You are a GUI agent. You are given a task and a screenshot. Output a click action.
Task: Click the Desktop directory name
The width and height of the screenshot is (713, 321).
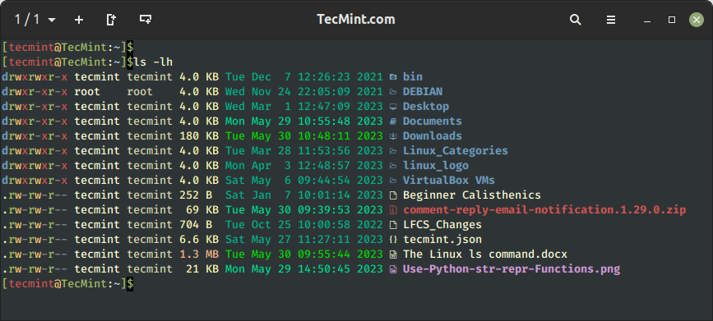click(x=426, y=106)
